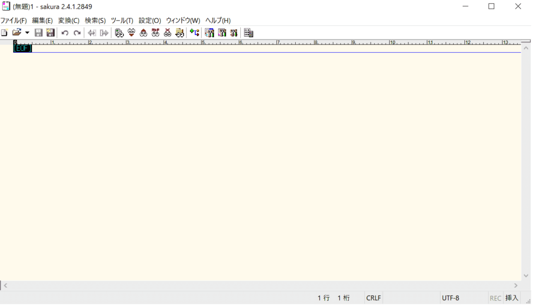Undo the last edit
This screenshot has height=306, width=536.
click(65, 33)
